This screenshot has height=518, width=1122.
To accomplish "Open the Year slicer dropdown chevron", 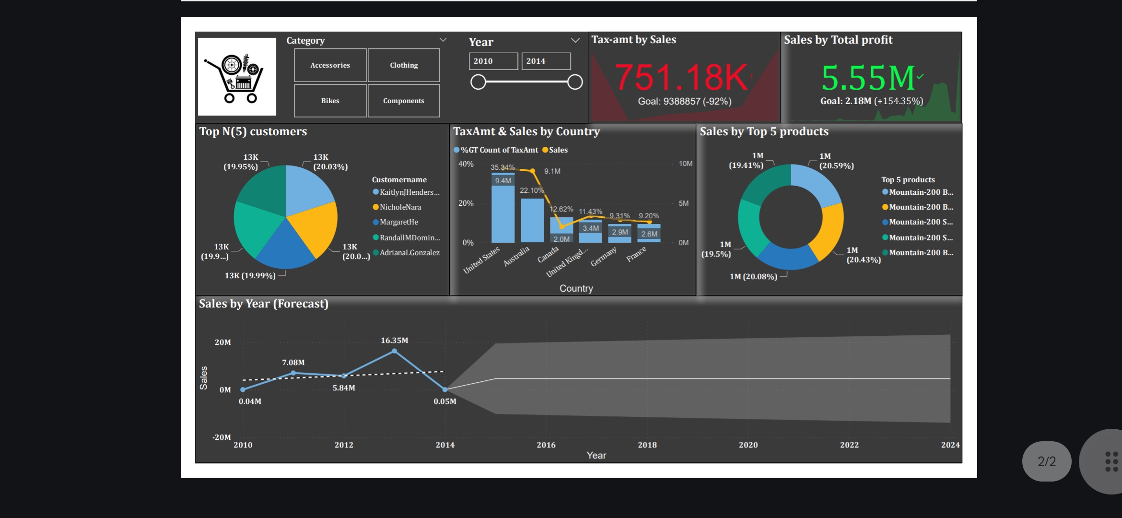I will pyautogui.click(x=575, y=41).
